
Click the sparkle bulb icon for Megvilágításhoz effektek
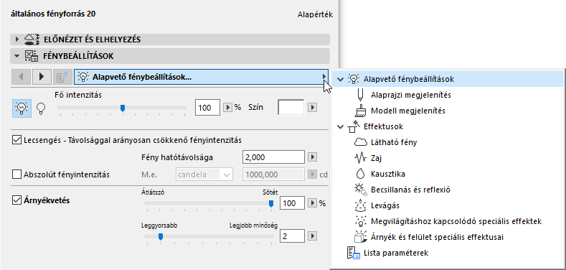tap(360, 221)
